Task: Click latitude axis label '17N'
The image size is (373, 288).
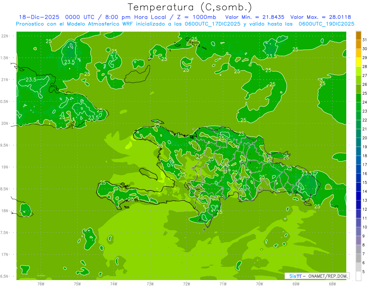Action: pyautogui.click(x=5, y=254)
